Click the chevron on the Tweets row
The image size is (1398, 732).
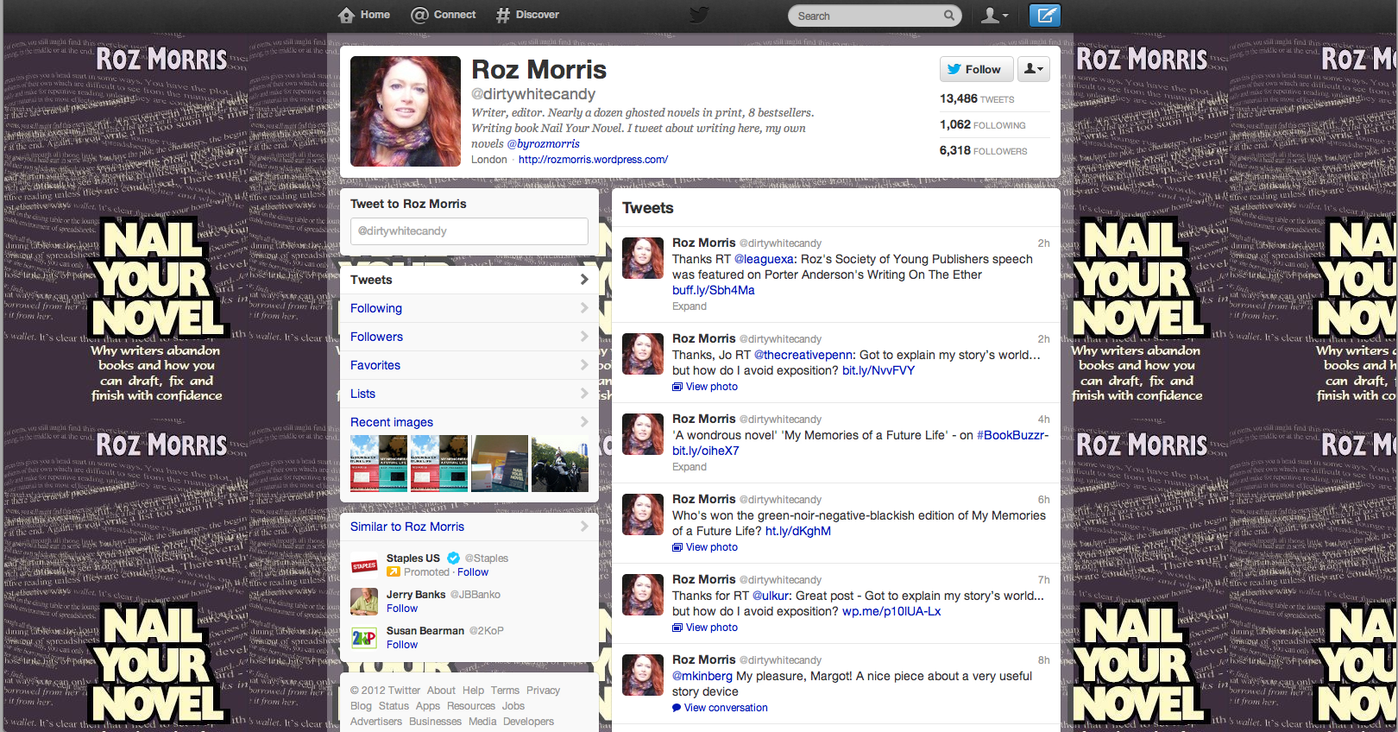(584, 280)
